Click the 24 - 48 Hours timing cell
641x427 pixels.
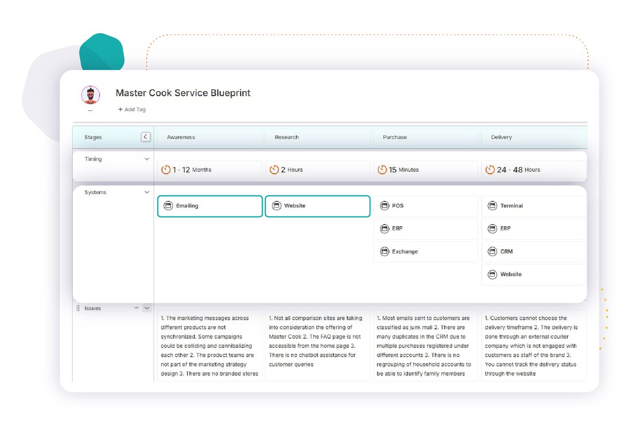click(534, 170)
